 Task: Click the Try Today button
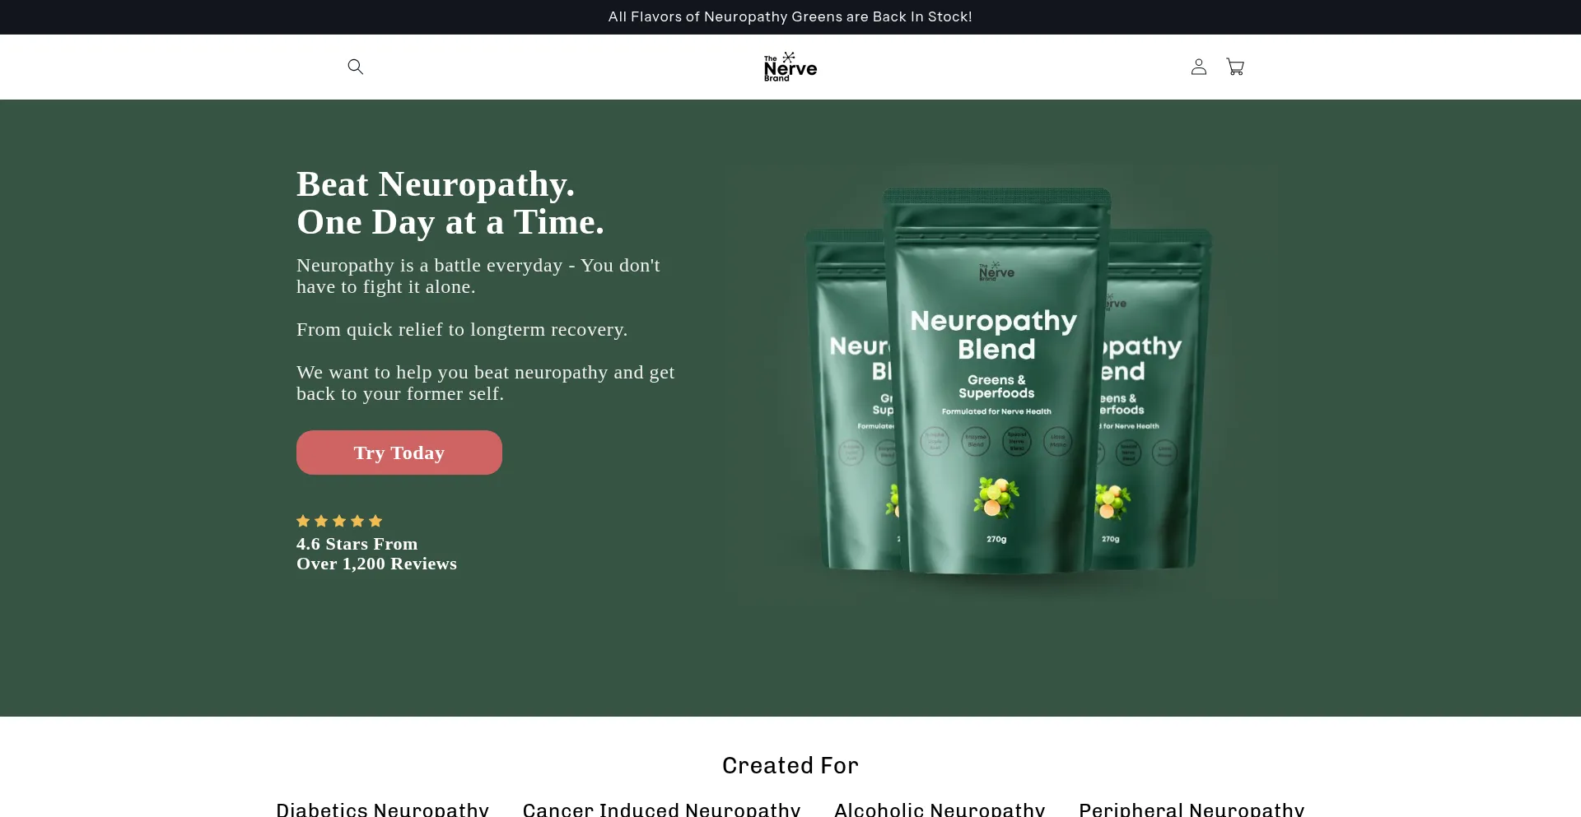click(399, 453)
